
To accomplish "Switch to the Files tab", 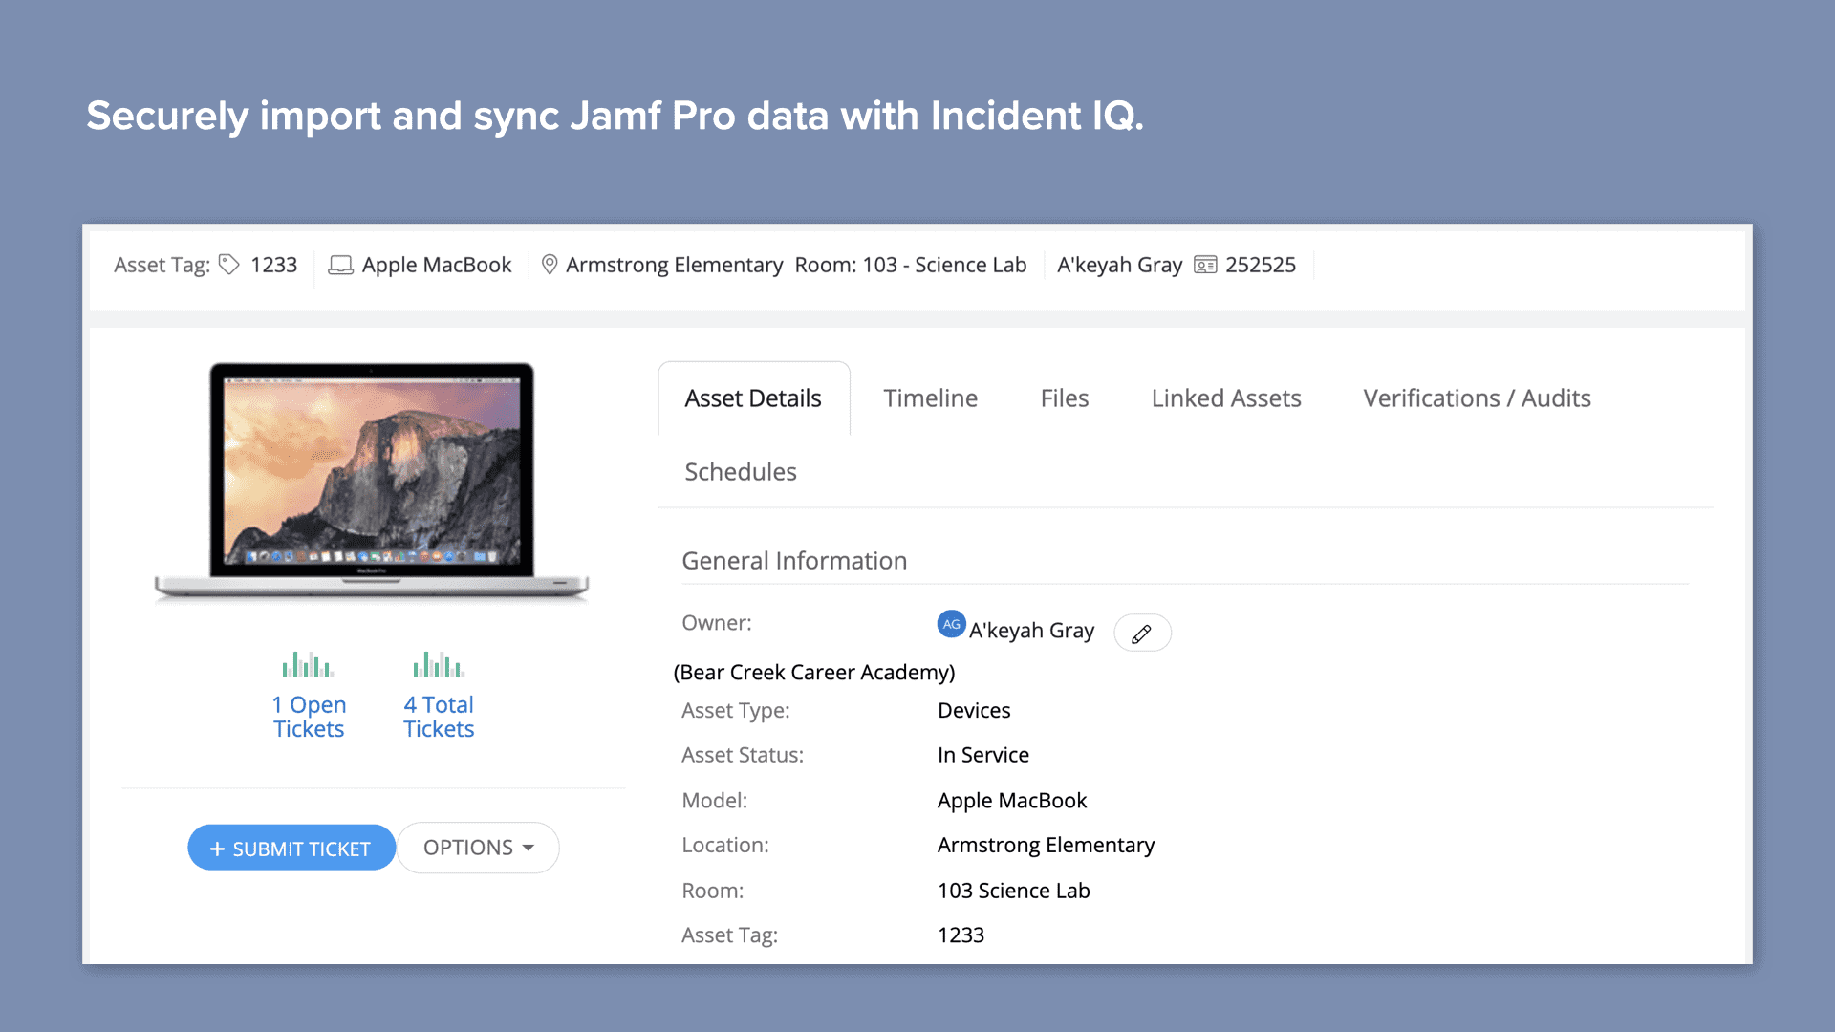I will 1064,398.
